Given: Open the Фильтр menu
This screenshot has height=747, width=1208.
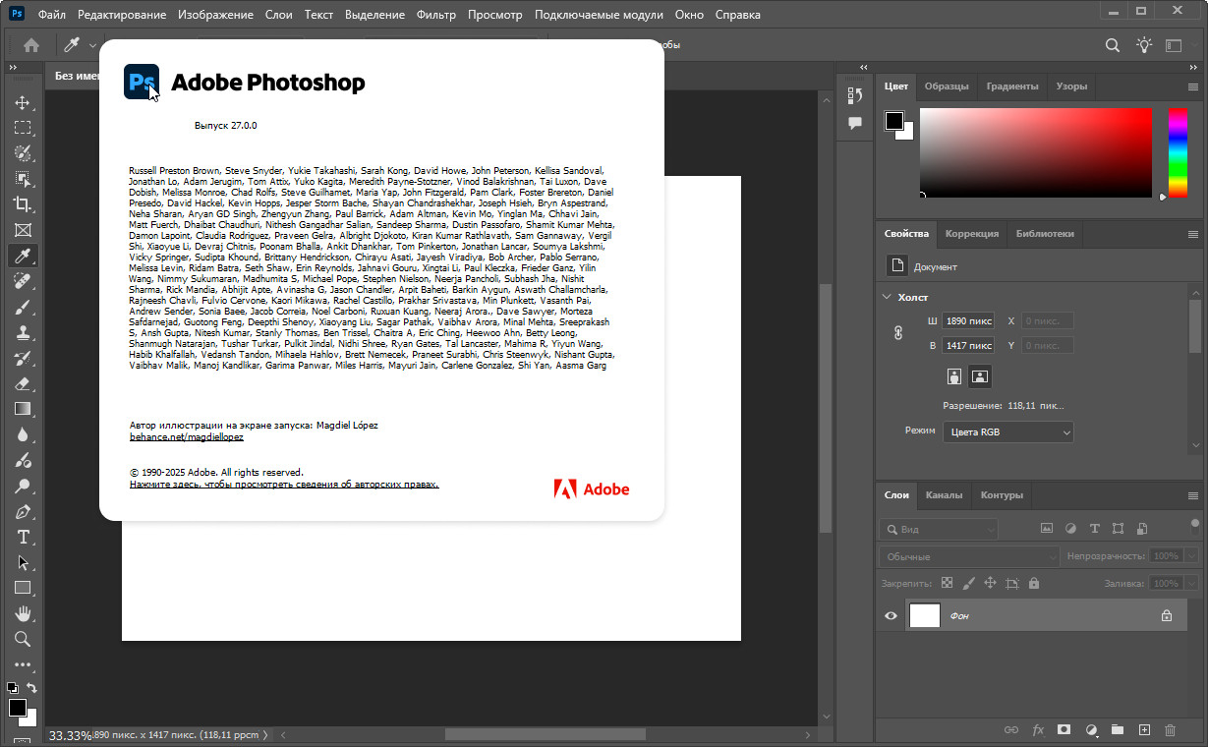Looking at the screenshot, I should point(435,15).
